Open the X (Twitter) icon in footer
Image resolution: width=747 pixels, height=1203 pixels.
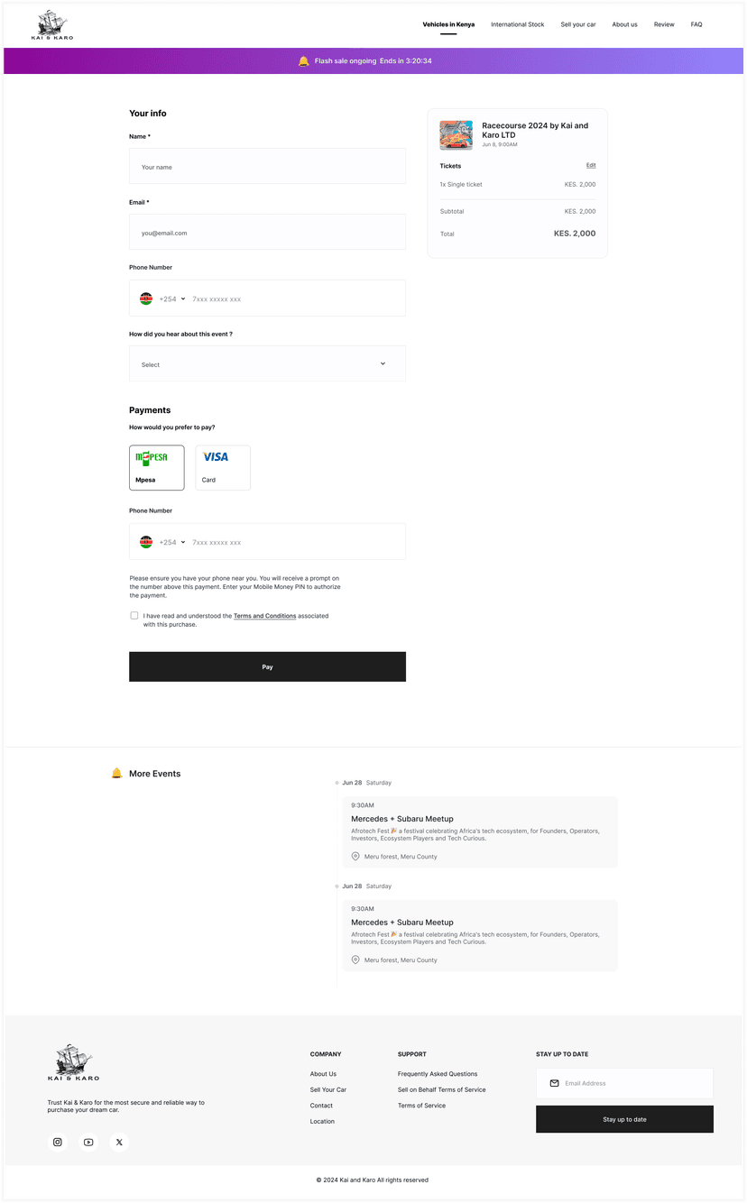pyautogui.click(x=119, y=1142)
